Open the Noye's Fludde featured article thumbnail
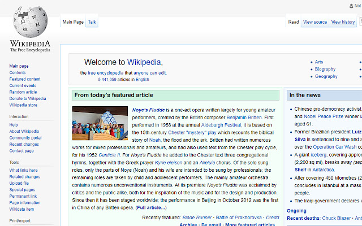The image size is (362, 226). [100, 123]
